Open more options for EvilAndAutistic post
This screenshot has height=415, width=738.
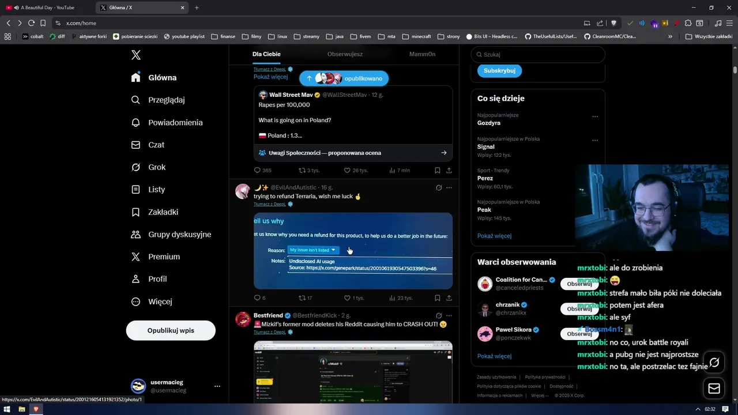[x=449, y=187]
